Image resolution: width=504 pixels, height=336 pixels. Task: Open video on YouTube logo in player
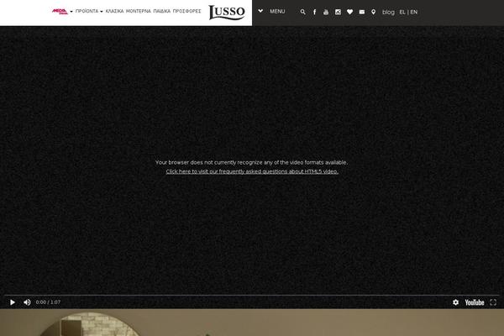tap(475, 302)
